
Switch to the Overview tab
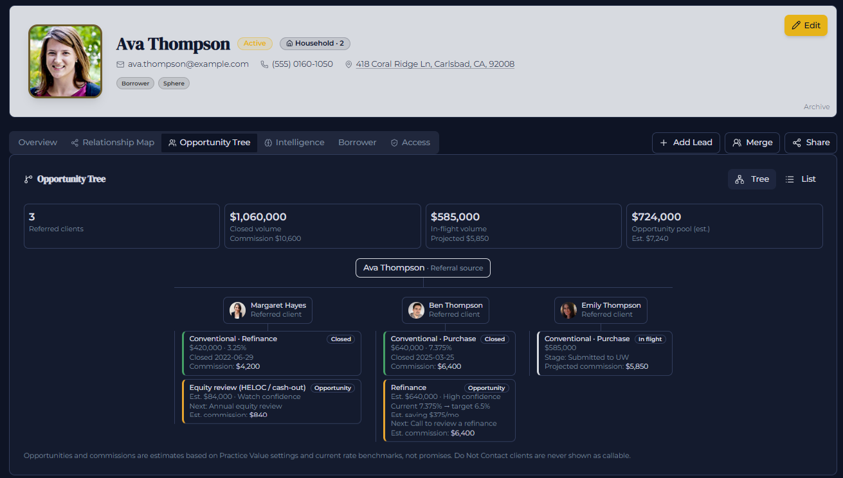[x=38, y=143]
